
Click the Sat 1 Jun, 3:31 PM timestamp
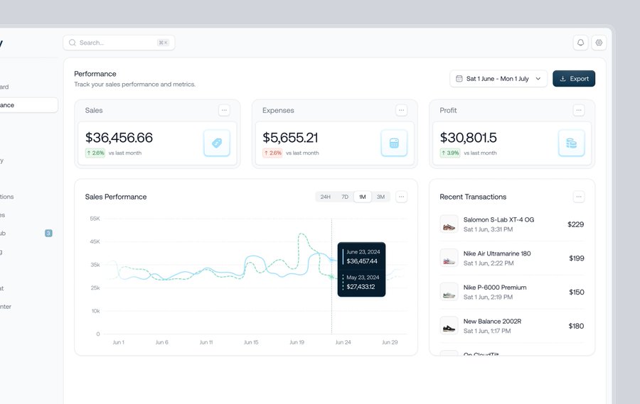(488, 229)
